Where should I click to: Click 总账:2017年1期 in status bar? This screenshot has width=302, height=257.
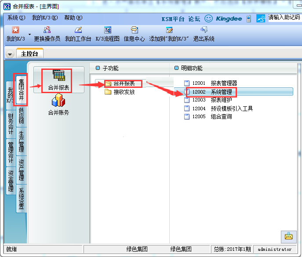pos(232,249)
